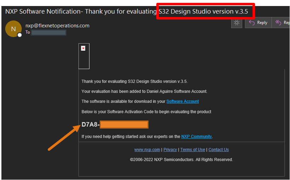Open the Software Account link
The height and width of the screenshot is (180, 290).
pos(182,101)
